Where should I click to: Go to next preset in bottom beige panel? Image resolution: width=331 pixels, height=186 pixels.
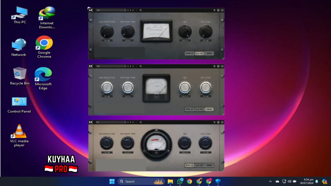point(130,122)
